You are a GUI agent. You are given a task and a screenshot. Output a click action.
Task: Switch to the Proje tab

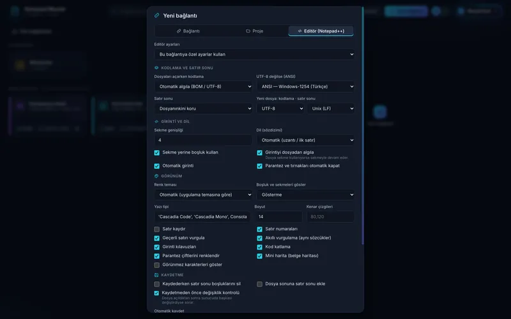pos(254,31)
